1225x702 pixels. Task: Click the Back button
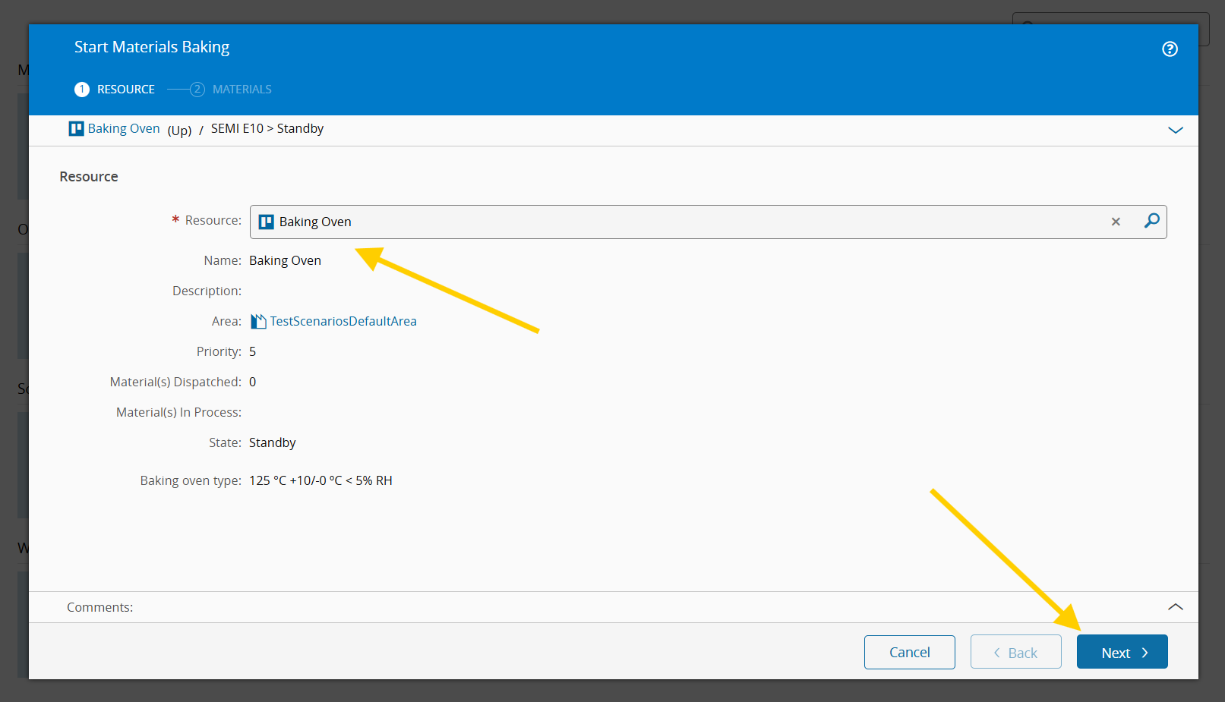[x=1015, y=652]
